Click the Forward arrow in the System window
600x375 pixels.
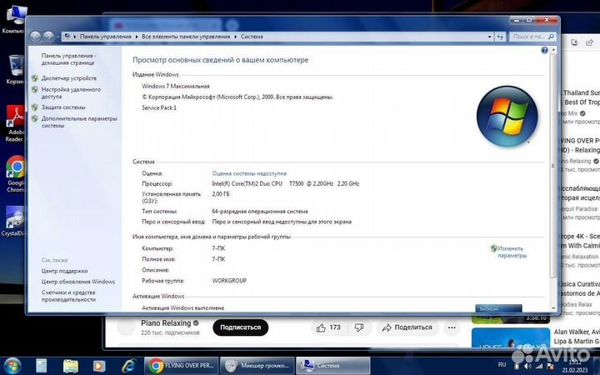coord(48,37)
